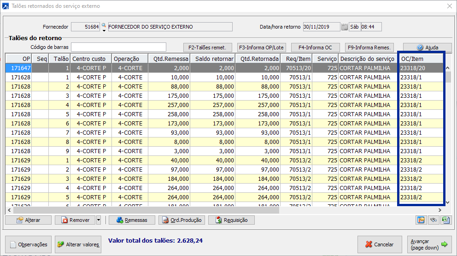This screenshot has height=256, width=457.
Task: Click the Código de barras input field
Action: pyautogui.click(x=118, y=47)
